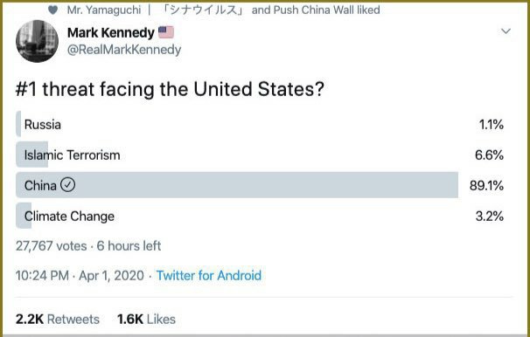Open Push China Wall liked-by name
This screenshot has width=530, height=337.
click(x=314, y=10)
